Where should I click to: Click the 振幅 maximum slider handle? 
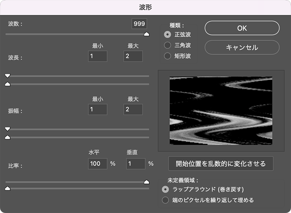pos(7,137)
